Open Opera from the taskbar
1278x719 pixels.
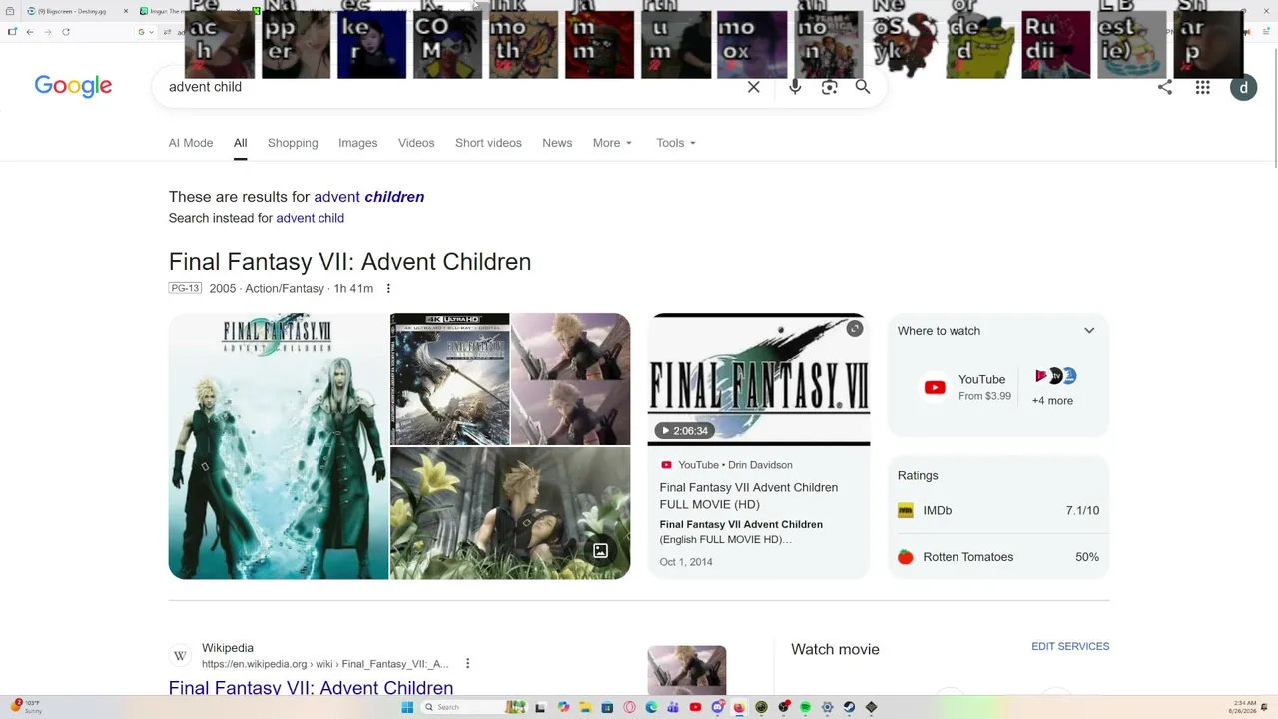629,707
